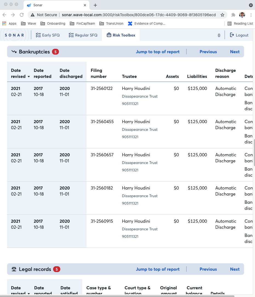
Task: Click Previous link in Legal records header
Action: coord(208,269)
